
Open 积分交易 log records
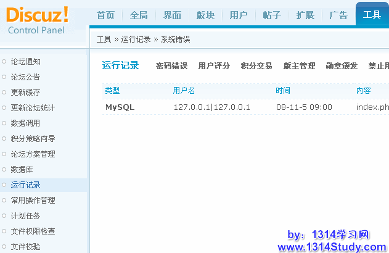(256, 66)
